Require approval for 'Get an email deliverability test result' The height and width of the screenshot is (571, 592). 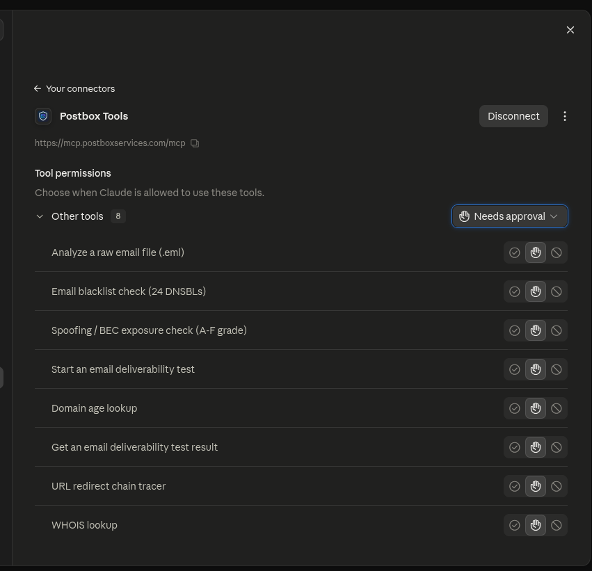click(536, 447)
